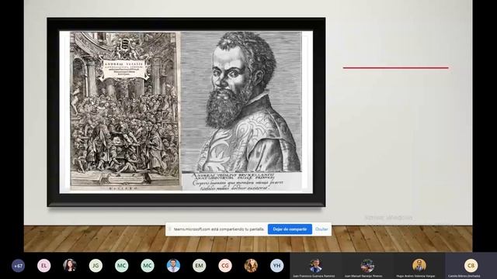Image resolution: width=497 pixels, height=279 pixels.
Task: Select the JG participant avatar
Action: click(96, 266)
